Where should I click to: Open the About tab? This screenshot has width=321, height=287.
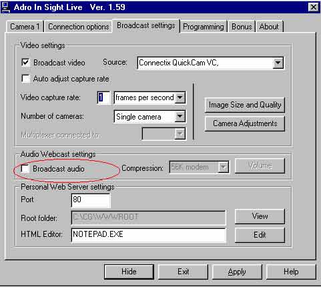pyautogui.click(x=269, y=27)
